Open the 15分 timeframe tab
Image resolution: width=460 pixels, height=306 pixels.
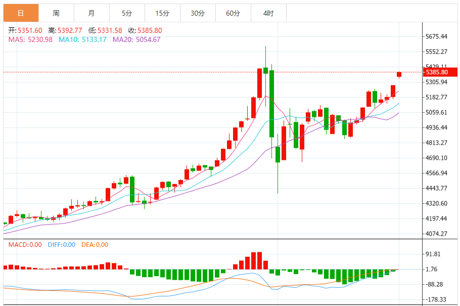[x=162, y=13]
